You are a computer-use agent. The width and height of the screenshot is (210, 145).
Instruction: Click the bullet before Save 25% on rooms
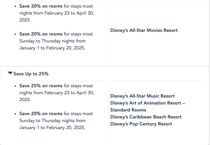[15, 86]
